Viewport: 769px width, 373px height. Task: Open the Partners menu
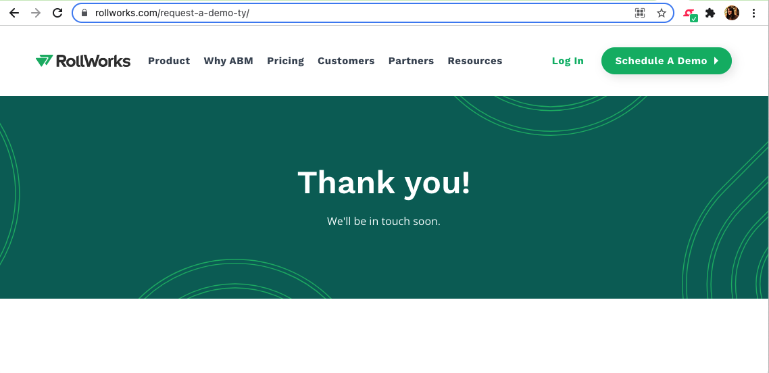411,61
